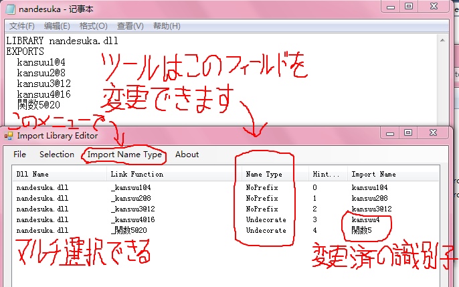Click nandesuka.dll in the first row

(x=42, y=187)
